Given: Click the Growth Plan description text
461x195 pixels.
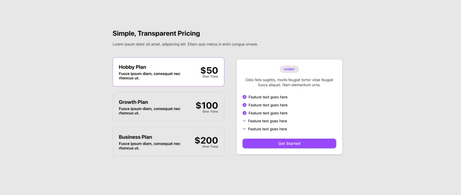Looking at the screenshot, I should (149, 111).
